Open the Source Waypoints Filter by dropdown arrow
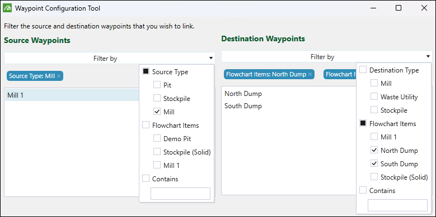 pyautogui.click(x=211, y=59)
